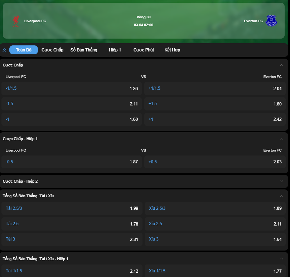Click the Everton FC team name in header
Image resolution: width=290 pixels, height=277 pixels.
coord(253,21)
